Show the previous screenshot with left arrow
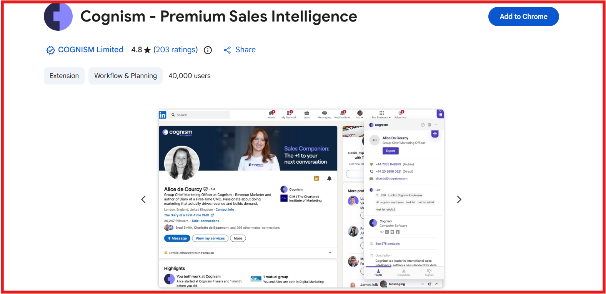This screenshot has height=294, width=606. [143, 199]
